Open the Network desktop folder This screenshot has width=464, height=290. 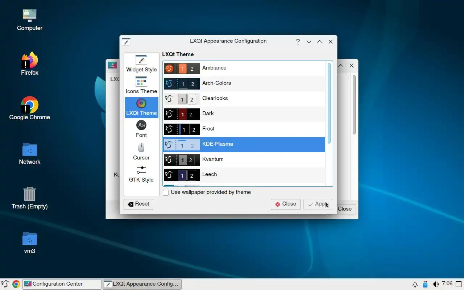pyautogui.click(x=30, y=153)
